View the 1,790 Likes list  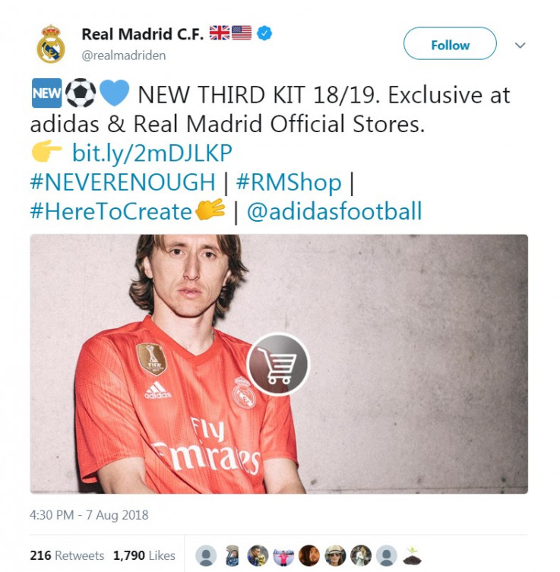[x=144, y=555]
